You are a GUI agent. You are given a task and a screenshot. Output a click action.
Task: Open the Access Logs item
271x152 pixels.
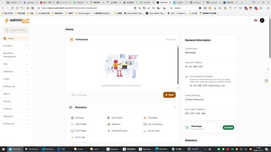pos(152,131)
